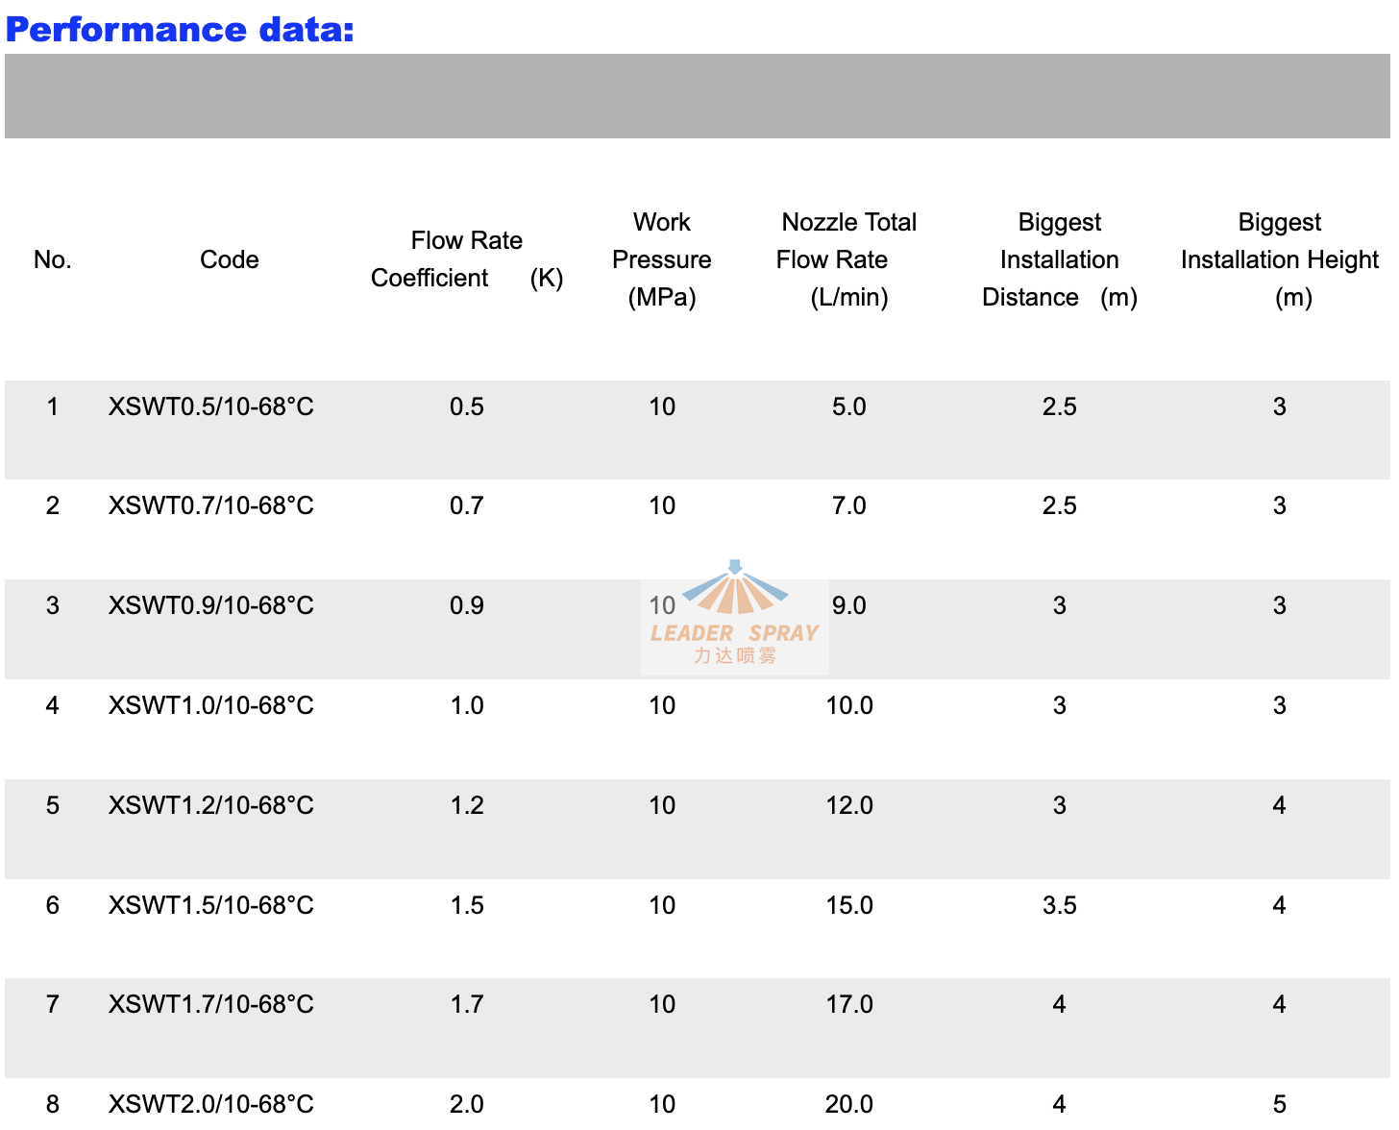Click flow coefficient value 1.0

(x=467, y=705)
